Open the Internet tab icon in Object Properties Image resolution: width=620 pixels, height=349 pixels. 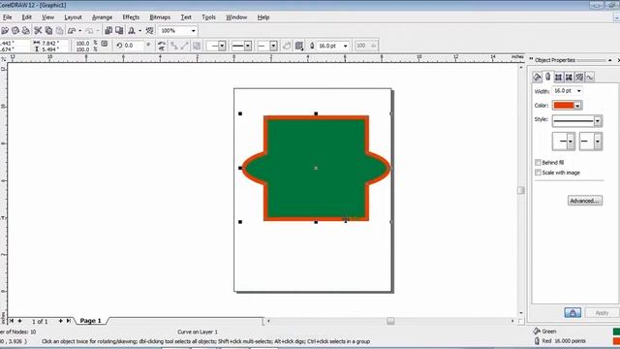[579, 77]
